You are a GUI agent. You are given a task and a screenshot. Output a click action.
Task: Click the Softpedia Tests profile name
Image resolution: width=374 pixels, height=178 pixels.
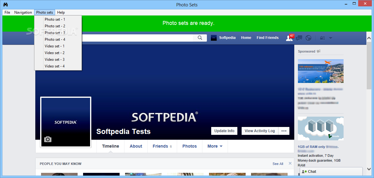point(124,132)
